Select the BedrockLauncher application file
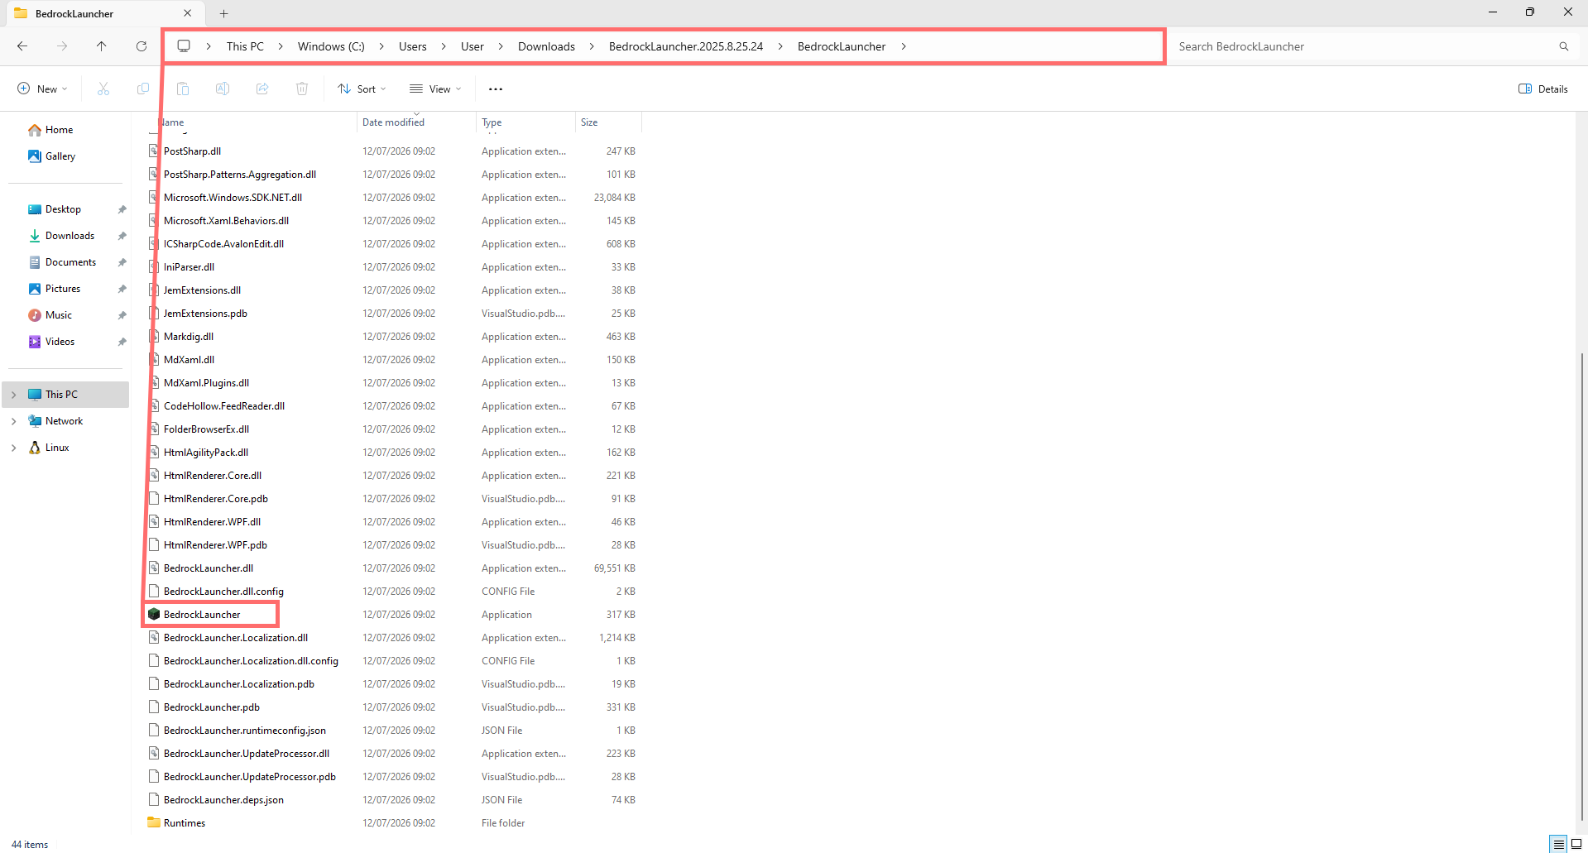Image resolution: width=1588 pixels, height=853 pixels. [202, 615]
